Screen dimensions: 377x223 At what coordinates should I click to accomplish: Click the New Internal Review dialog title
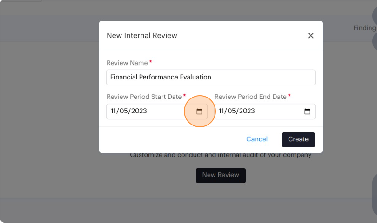coord(142,35)
